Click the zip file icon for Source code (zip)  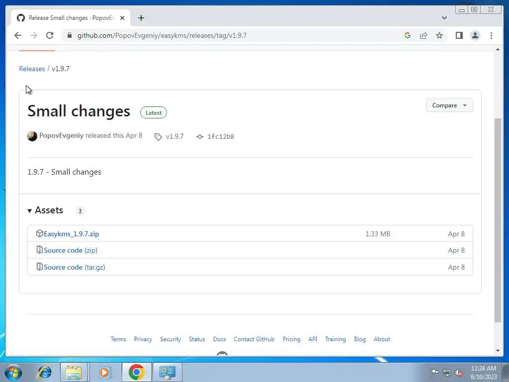(40, 250)
